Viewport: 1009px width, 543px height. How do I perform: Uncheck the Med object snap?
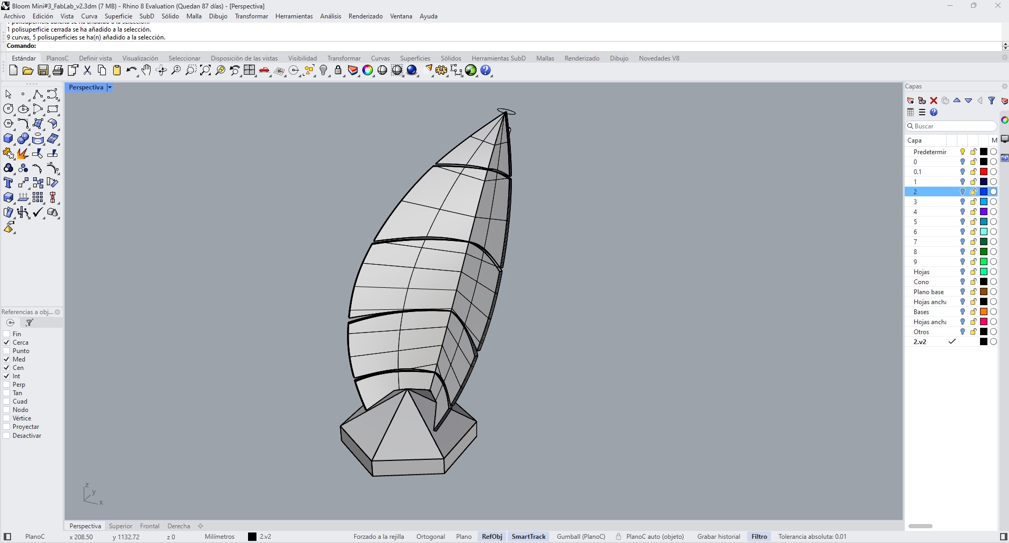6,359
